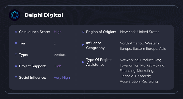Click the Tier value 1

pyautogui.click(x=55, y=43)
